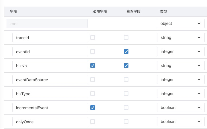Uncheck bizNo query field checkbox
207x129 pixels.
point(126,66)
